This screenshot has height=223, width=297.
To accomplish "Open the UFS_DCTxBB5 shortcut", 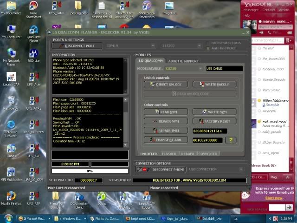I will tap(34, 127).
